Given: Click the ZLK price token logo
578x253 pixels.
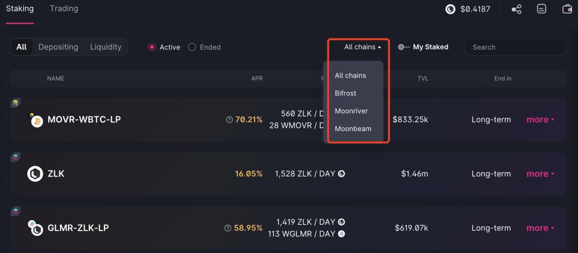Looking at the screenshot, I should [x=451, y=9].
